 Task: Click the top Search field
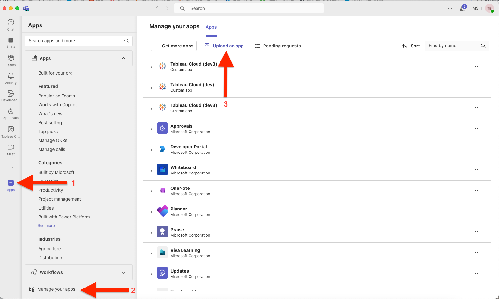249,8
